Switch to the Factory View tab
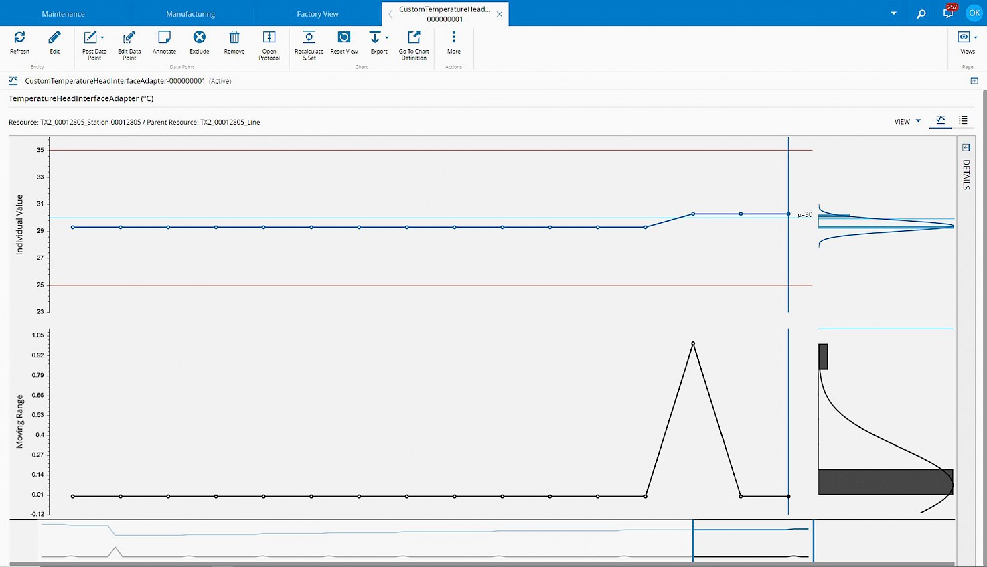Screen dimensions: 987x567 (x=317, y=14)
